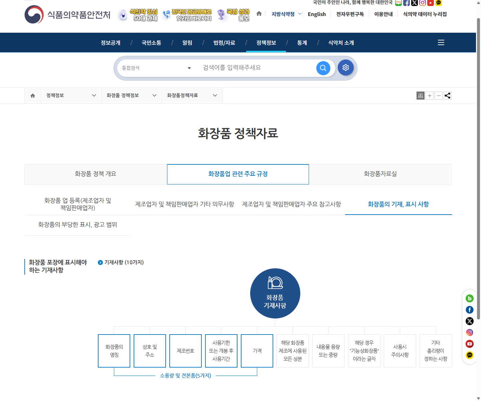The height and width of the screenshot is (401, 481).
Task: Open the 정보공개 main menu
Action: click(x=111, y=43)
